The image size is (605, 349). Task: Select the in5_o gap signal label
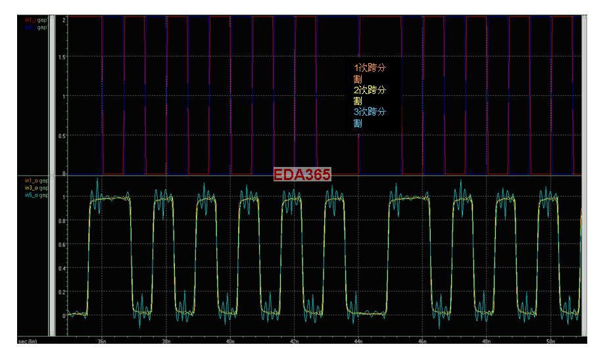(37, 195)
